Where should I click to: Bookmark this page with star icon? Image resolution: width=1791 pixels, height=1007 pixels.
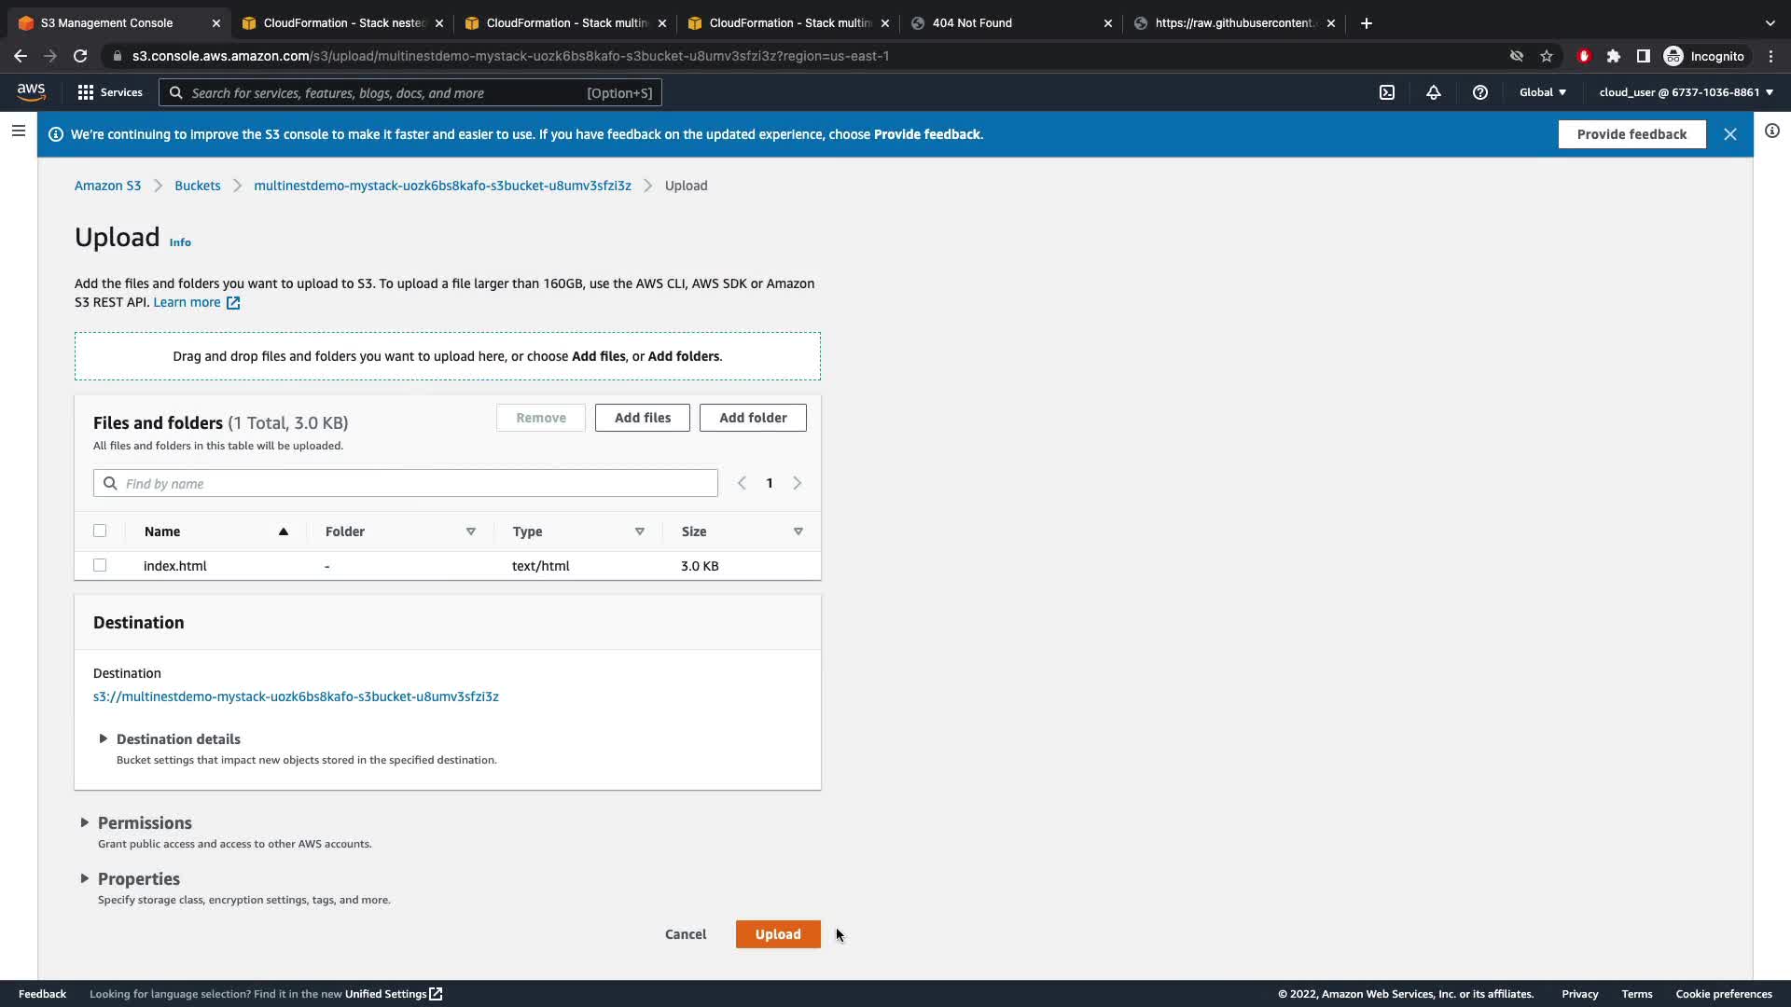(1547, 56)
